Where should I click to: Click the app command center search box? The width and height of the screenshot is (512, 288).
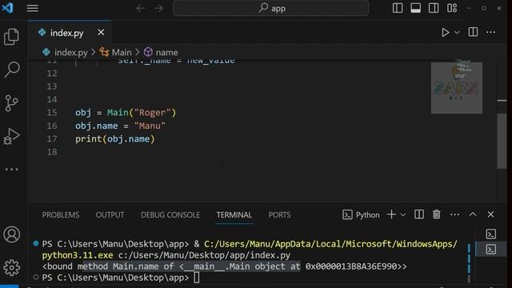click(x=270, y=8)
